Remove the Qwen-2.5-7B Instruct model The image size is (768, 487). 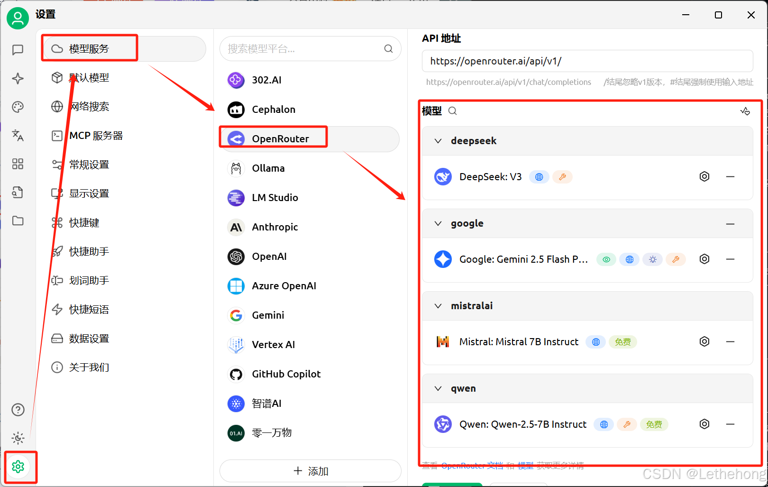730,424
